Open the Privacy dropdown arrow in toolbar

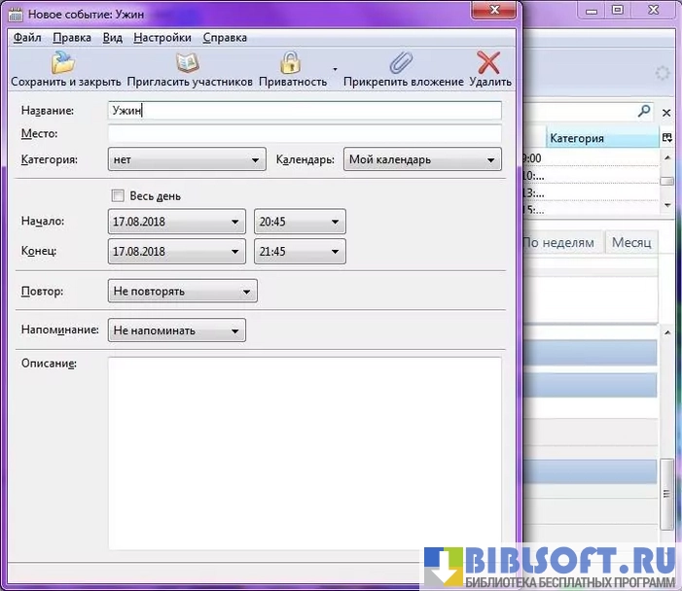[335, 70]
